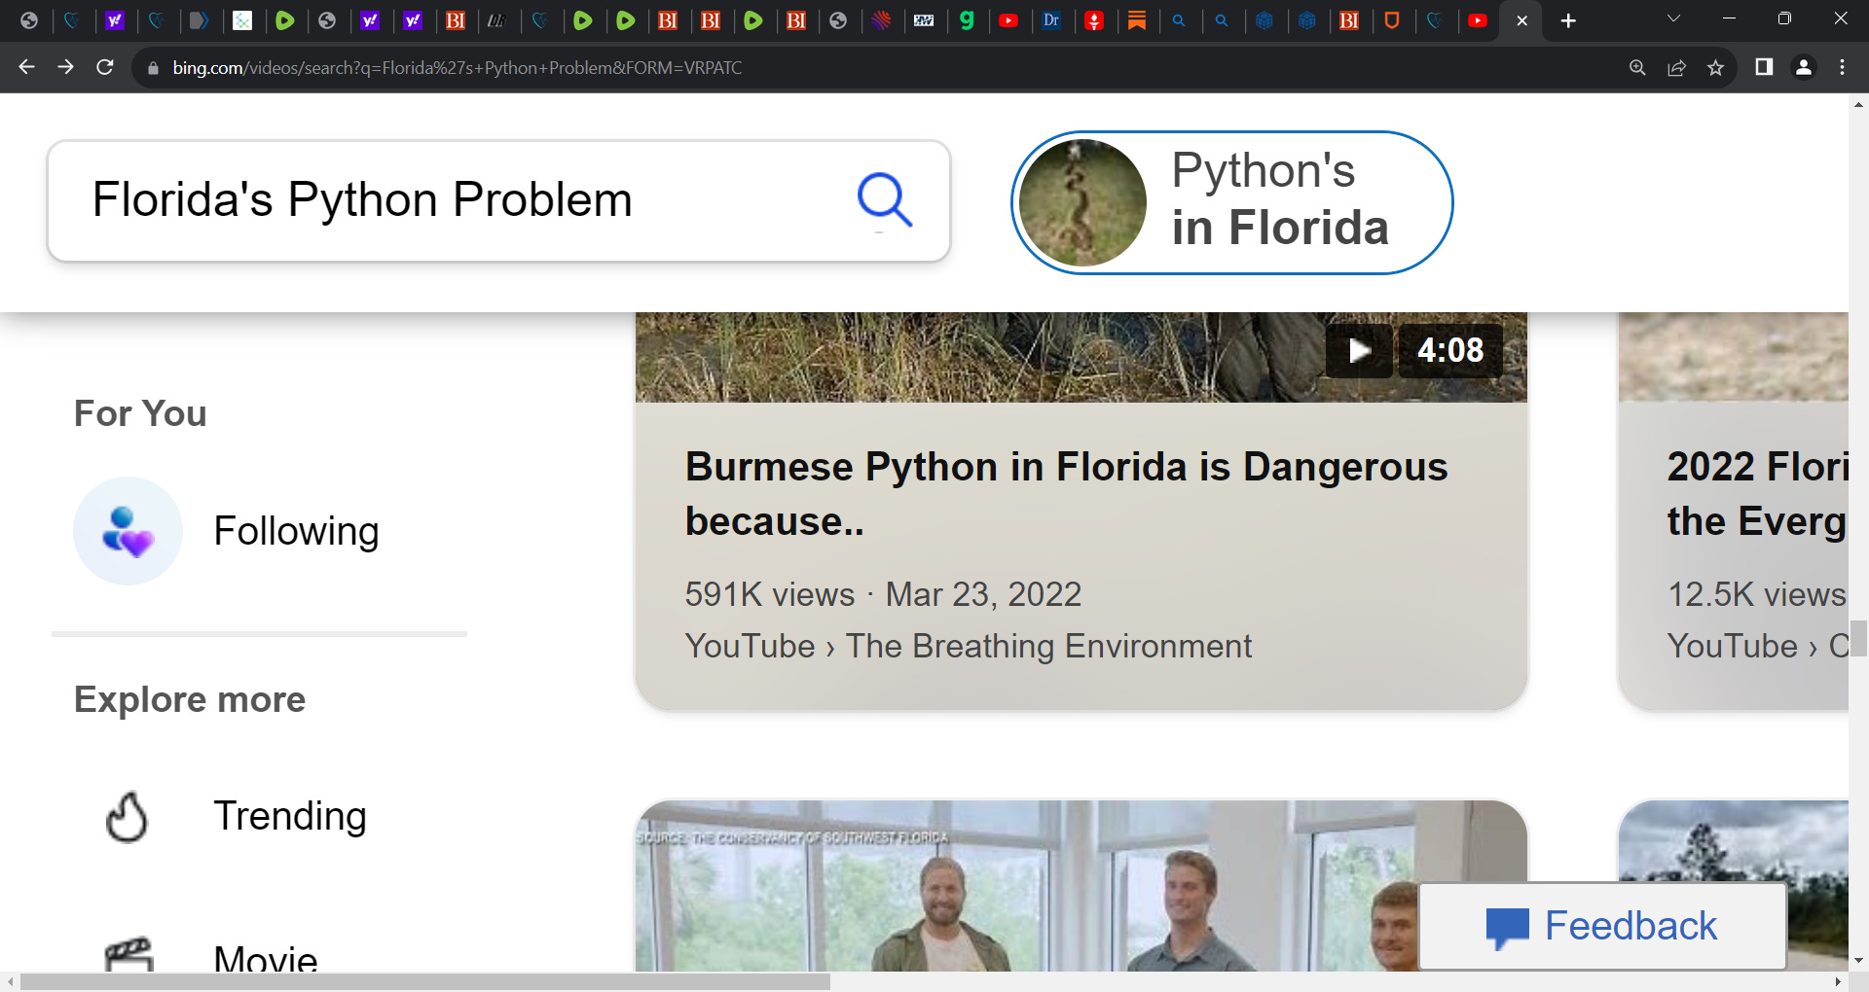This screenshot has width=1869, height=992.
Task: Open the Chrome three-dot menu
Action: pos(1842,67)
